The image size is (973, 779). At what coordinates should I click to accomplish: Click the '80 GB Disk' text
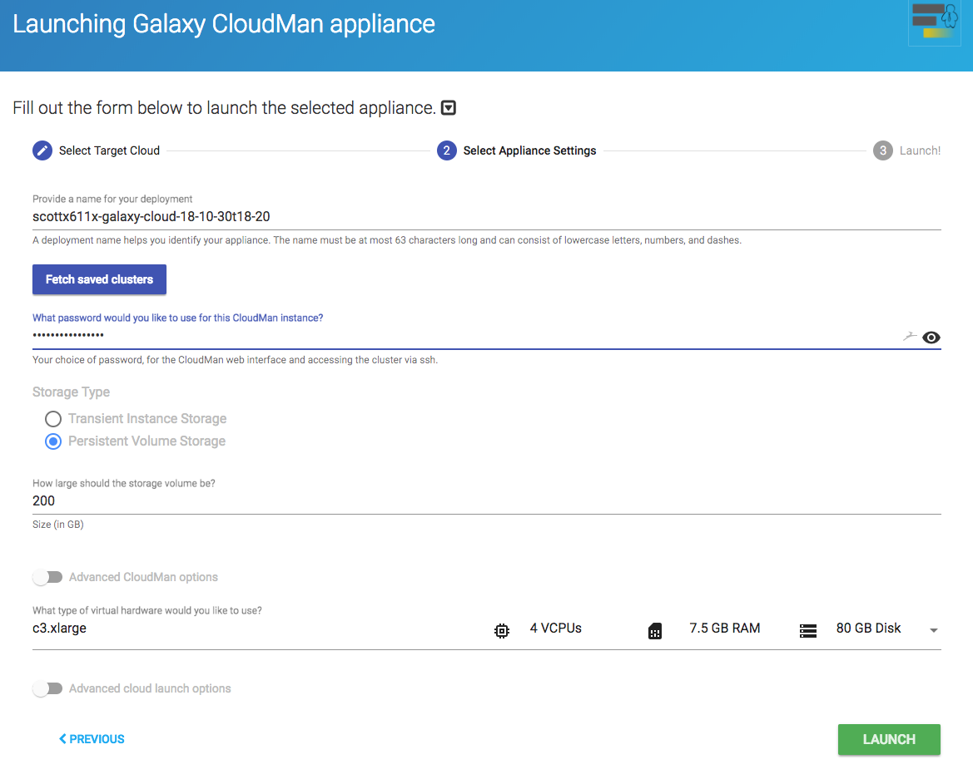point(868,629)
